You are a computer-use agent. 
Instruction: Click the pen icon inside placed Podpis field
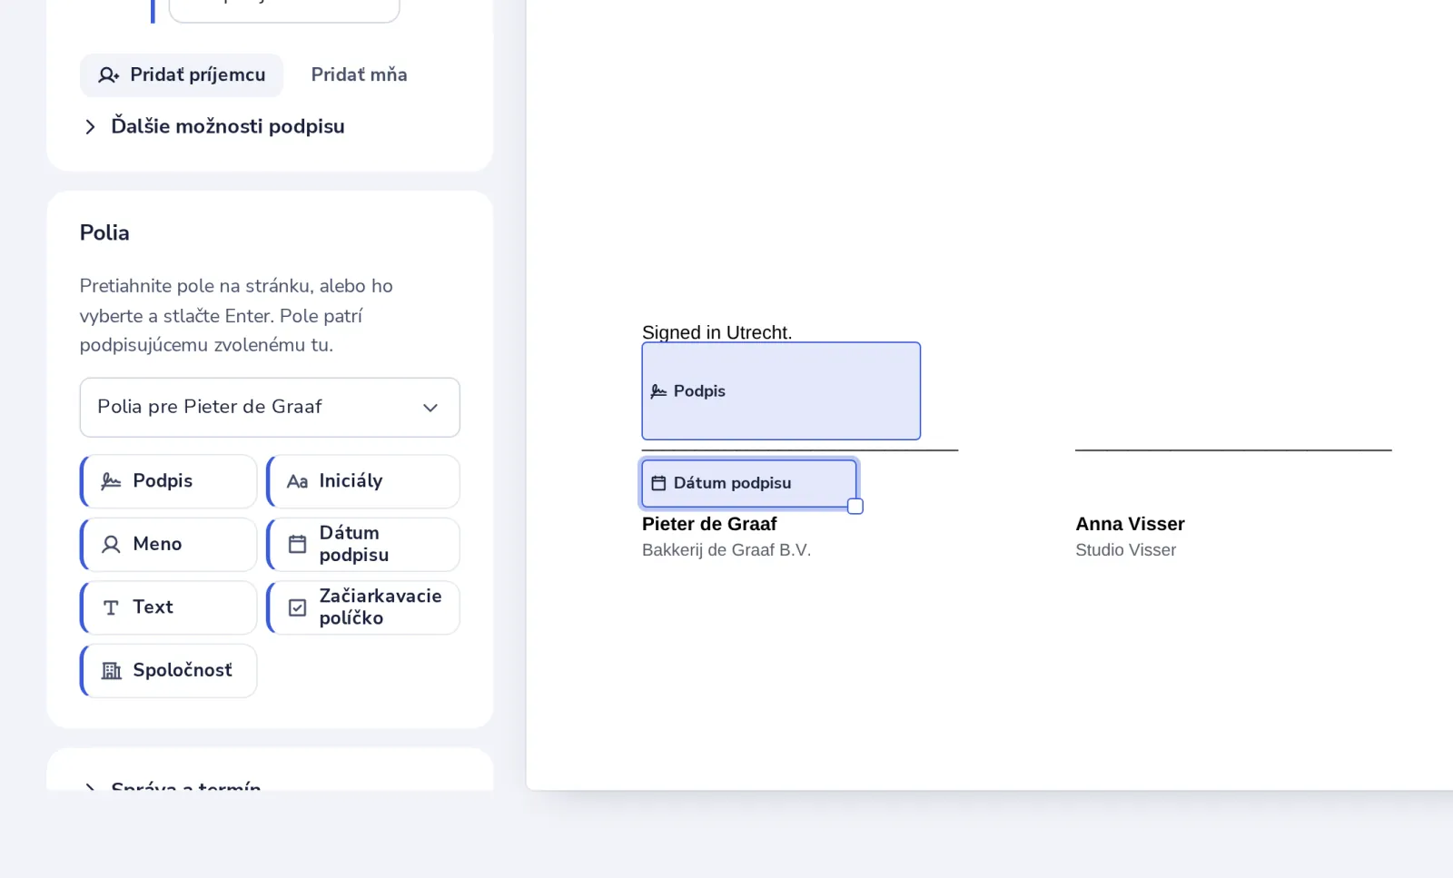(x=659, y=391)
